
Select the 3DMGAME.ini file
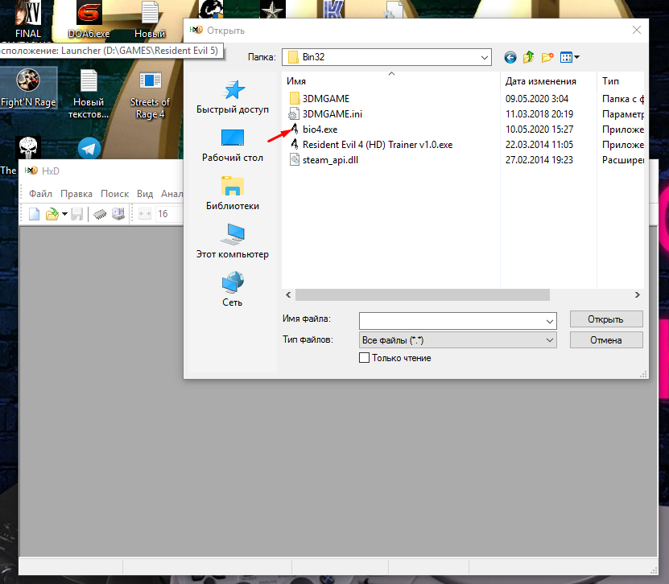(326, 113)
